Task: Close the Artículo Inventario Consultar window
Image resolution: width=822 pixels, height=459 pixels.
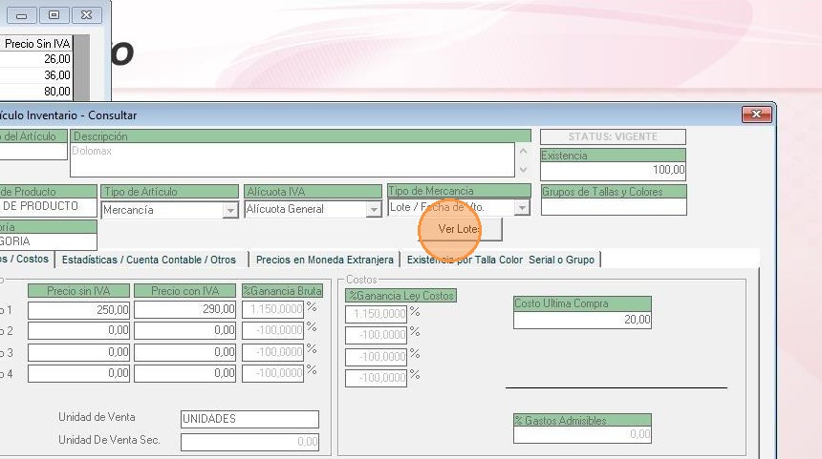Action: 756,115
